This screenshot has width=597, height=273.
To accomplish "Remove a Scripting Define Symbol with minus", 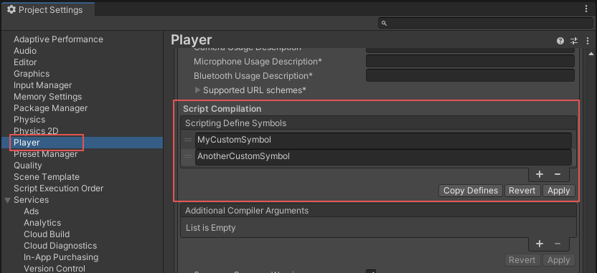I will tap(558, 174).
